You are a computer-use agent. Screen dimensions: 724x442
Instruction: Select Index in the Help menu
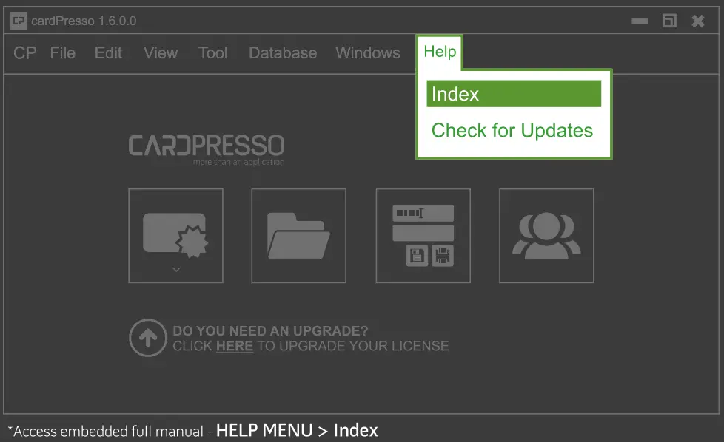click(514, 94)
